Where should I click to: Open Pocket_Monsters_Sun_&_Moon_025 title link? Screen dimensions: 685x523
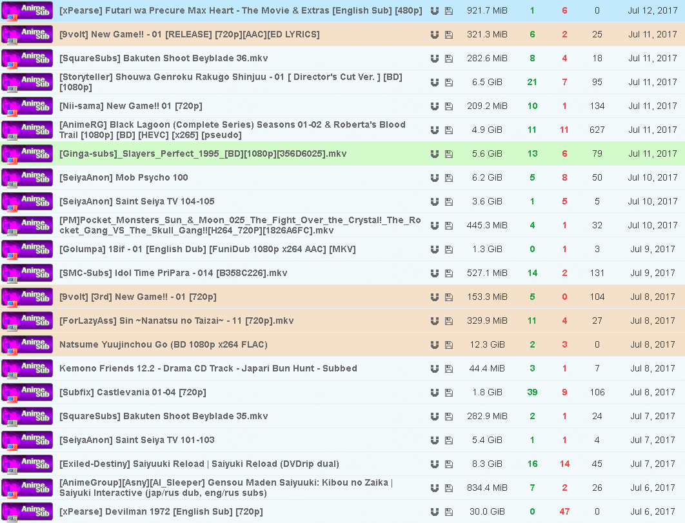click(x=241, y=225)
